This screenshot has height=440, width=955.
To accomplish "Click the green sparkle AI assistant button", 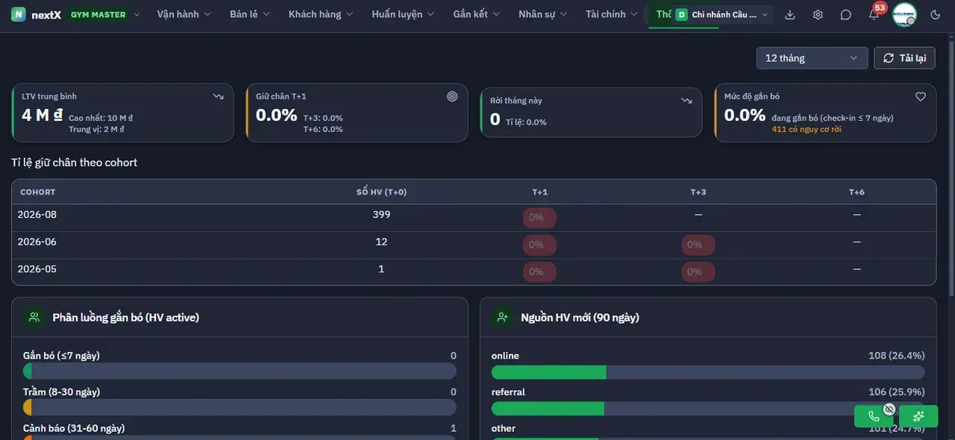I will coord(918,416).
